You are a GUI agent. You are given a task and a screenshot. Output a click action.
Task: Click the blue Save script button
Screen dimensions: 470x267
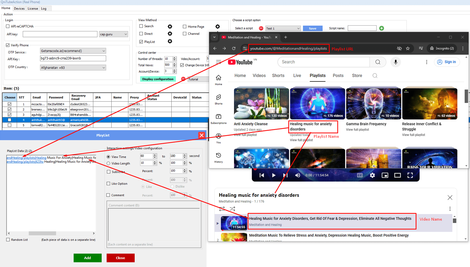pos(313,28)
